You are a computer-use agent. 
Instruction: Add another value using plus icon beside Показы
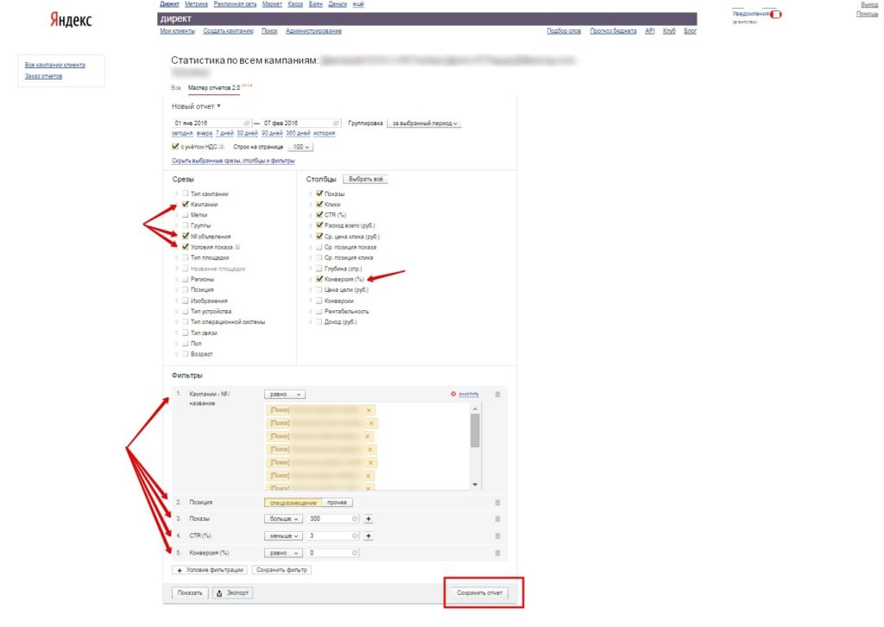(368, 519)
